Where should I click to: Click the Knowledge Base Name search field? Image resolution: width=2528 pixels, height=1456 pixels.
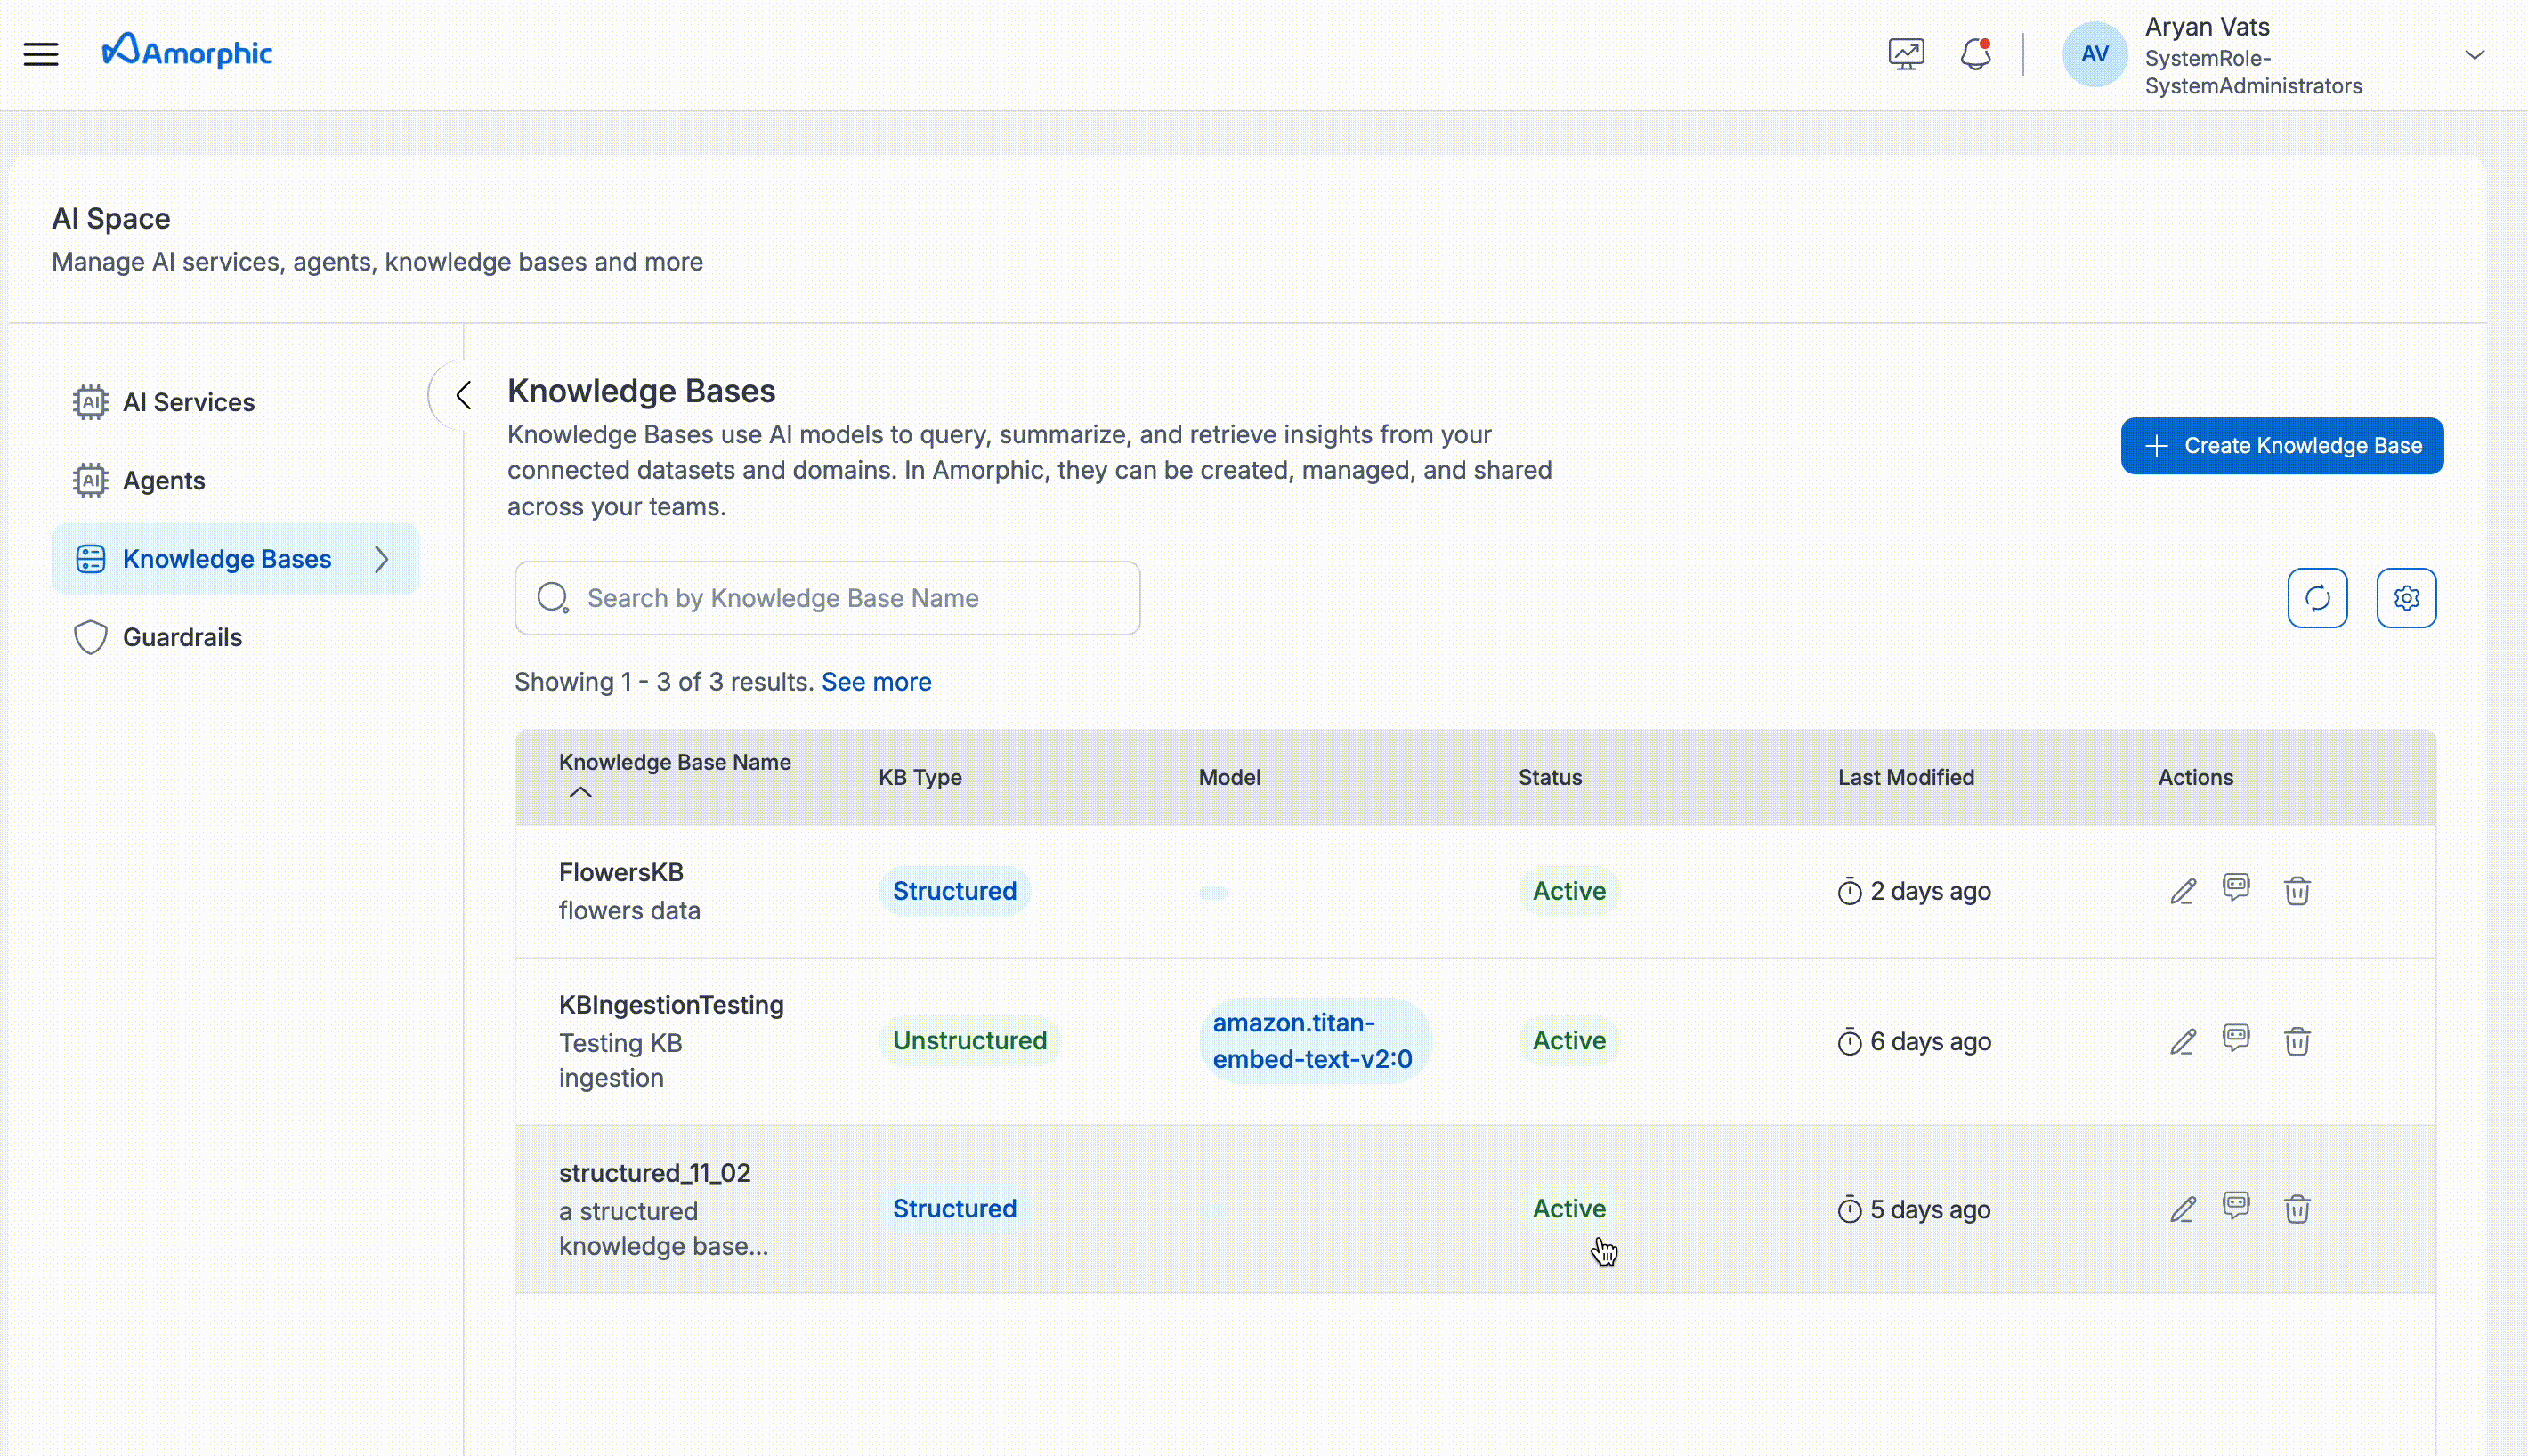(826, 597)
